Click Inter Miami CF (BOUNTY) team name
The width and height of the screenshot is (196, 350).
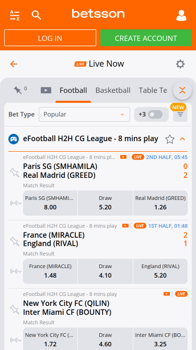[67, 312]
